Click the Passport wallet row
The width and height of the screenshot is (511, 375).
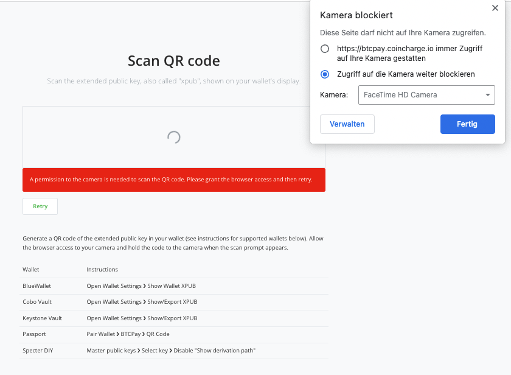(x=174, y=334)
